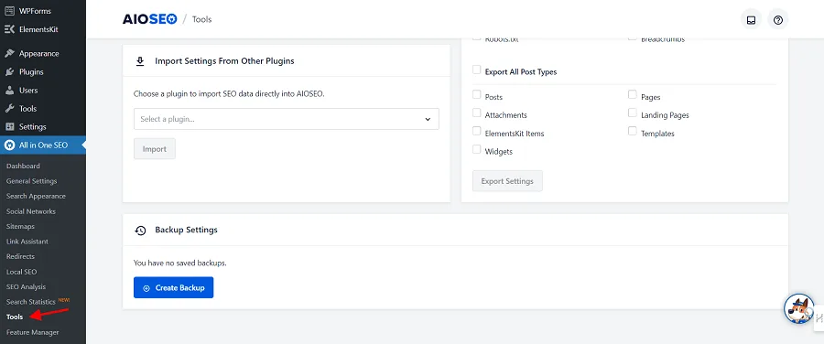Click the Settings sliders icon

tap(9, 127)
